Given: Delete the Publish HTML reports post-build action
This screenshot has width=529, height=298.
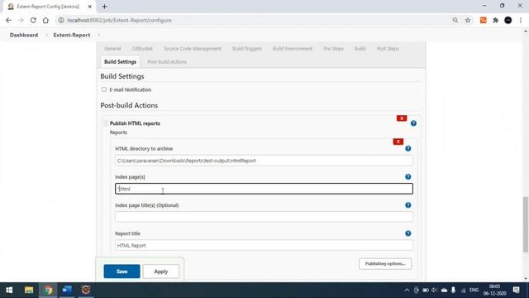Looking at the screenshot, I should (x=402, y=118).
